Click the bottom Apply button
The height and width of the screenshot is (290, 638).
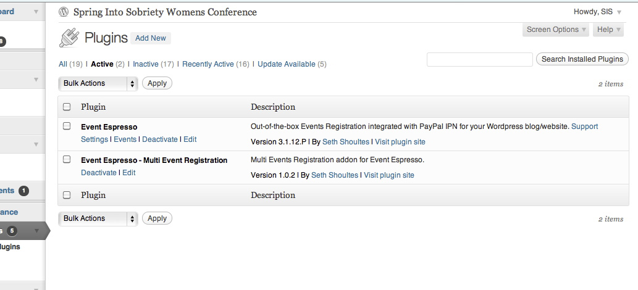point(157,218)
